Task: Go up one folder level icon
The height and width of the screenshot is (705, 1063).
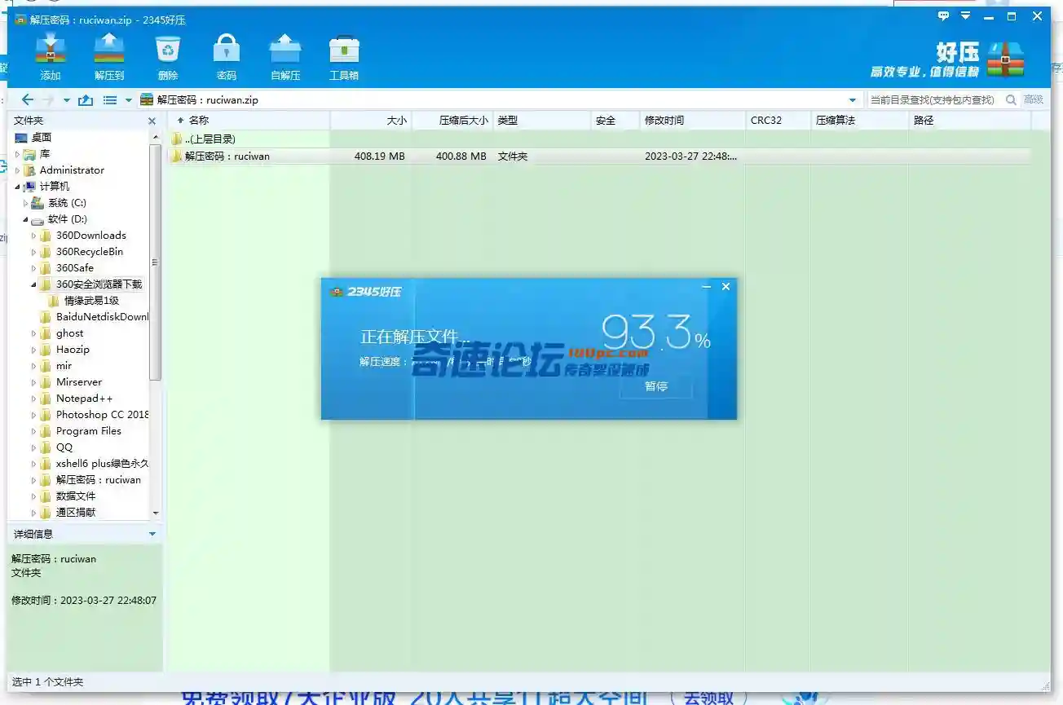Action: pos(86,99)
